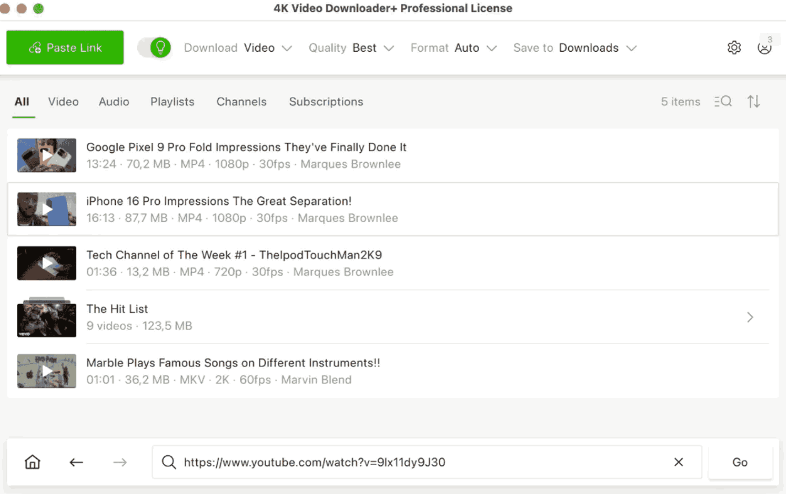Go to the browser home icon
The height and width of the screenshot is (494, 786).
pyautogui.click(x=32, y=462)
